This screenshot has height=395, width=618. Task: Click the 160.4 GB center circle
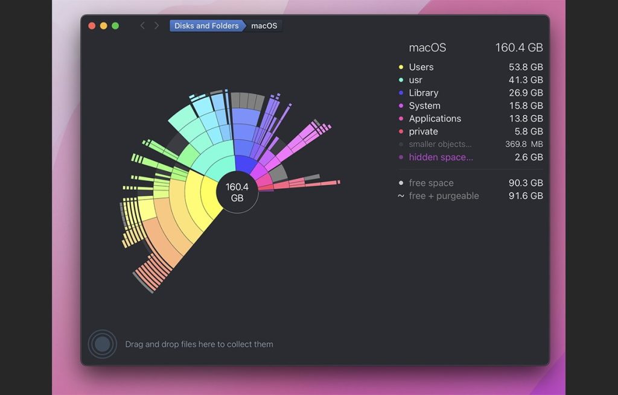[x=237, y=192]
